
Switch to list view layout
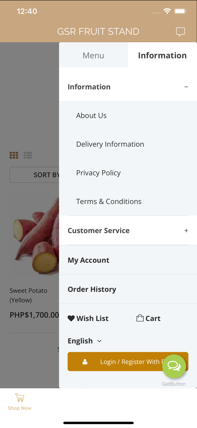(28, 155)
